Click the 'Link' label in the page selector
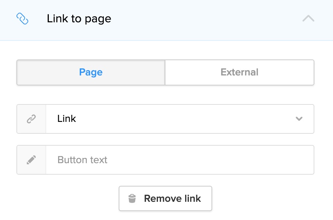Viewport: 333px width, 220px height. click(67, 119)
